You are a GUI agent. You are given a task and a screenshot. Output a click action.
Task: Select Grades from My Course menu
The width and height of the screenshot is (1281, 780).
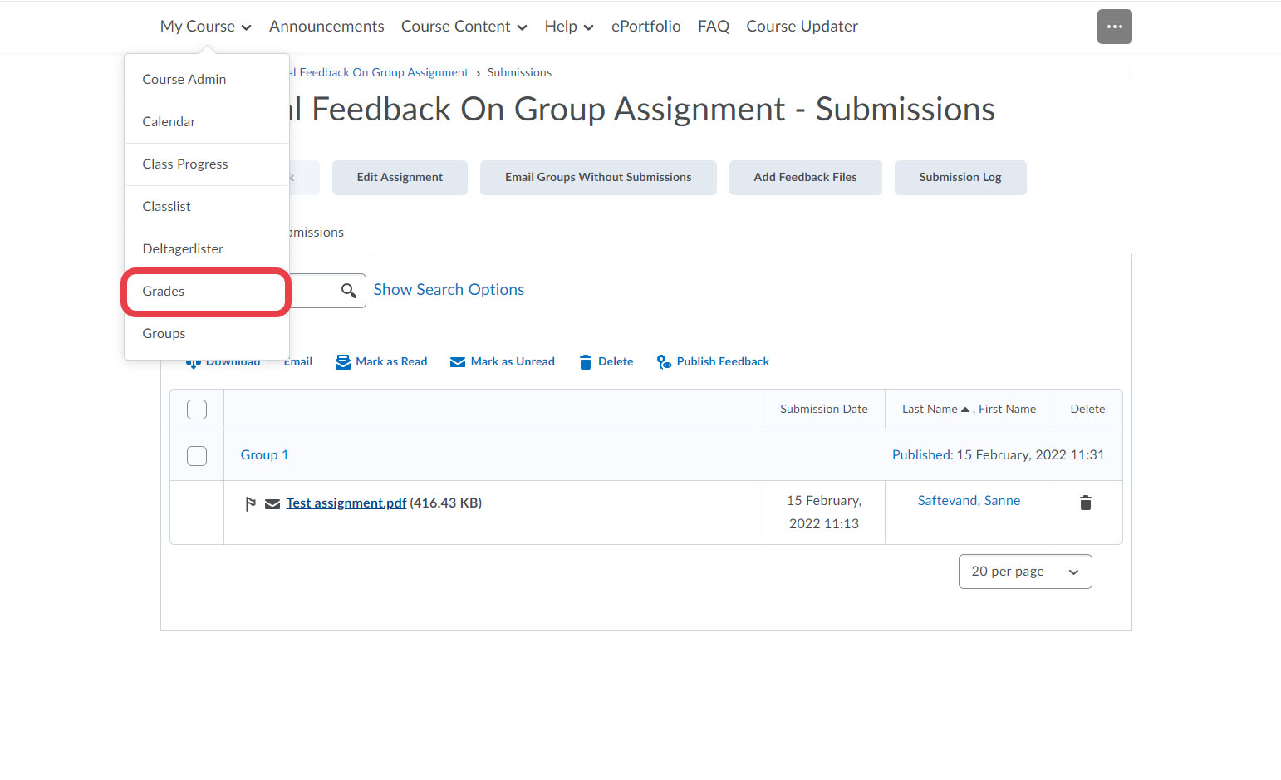(x=164, y=292)
